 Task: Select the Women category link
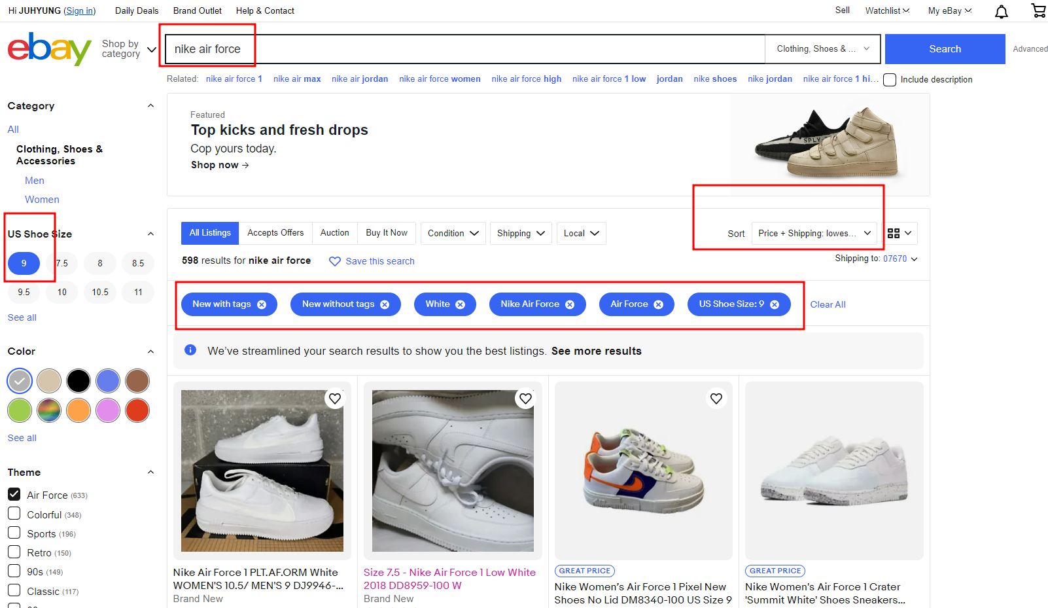click(42, 200)
